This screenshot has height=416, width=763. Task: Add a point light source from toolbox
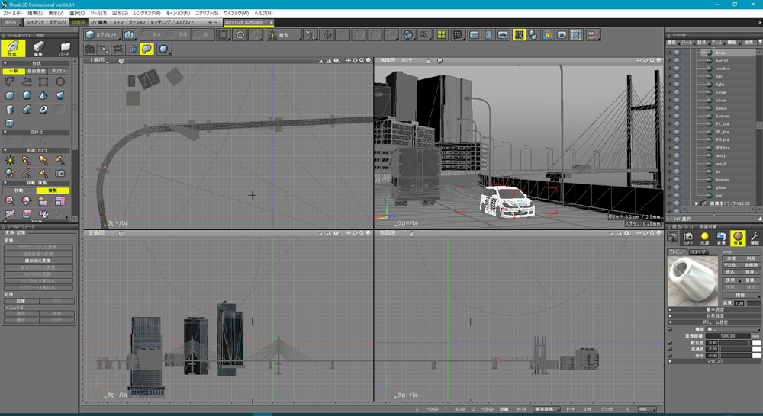click(10, 160)
